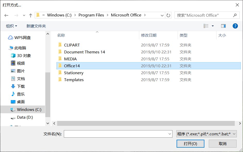This screenshot has height=152, width=243.
Task: Refresh the Microsoft Office folder view
Action: (168, 15)
